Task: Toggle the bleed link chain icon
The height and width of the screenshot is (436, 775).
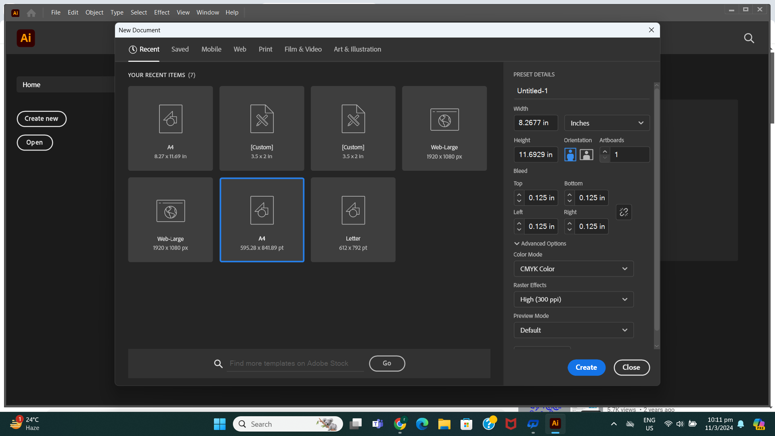Action: tap(624, 212)
